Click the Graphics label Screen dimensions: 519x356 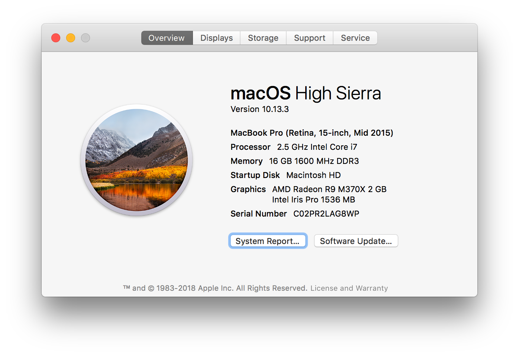tap(248, 189)
